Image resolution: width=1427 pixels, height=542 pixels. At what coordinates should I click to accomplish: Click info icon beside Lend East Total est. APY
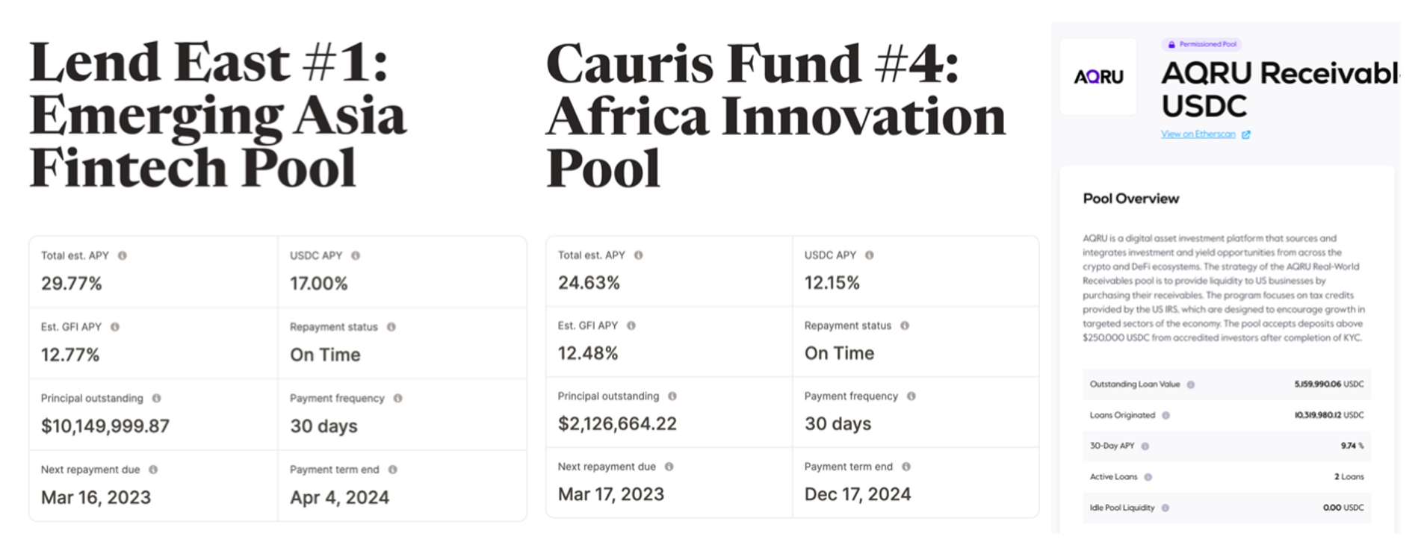tap(122, 255)
